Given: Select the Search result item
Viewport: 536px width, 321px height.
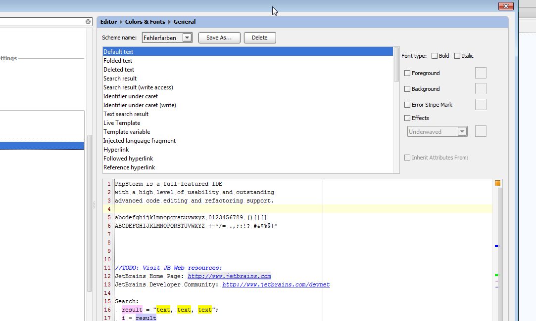Looking at the screenshot, I should click(x=248, y=79).
